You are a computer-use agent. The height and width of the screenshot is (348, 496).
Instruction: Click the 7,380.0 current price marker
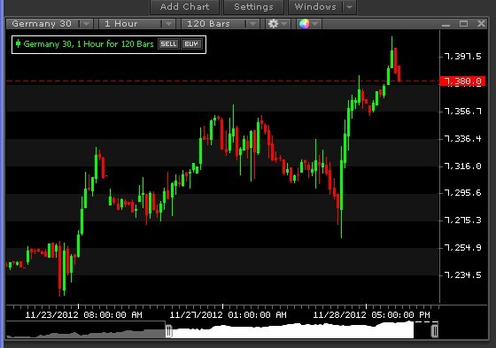[462, 81]
